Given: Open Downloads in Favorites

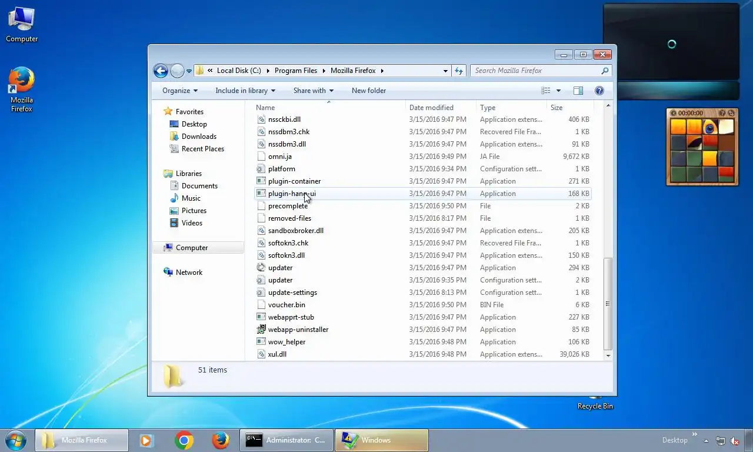Looking at the screenshot, I should coord(199,137).
